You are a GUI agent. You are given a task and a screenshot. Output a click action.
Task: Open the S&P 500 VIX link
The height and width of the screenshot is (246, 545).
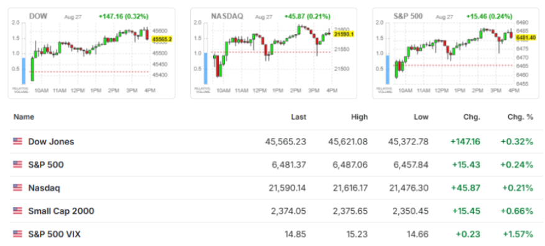point(54,234)
